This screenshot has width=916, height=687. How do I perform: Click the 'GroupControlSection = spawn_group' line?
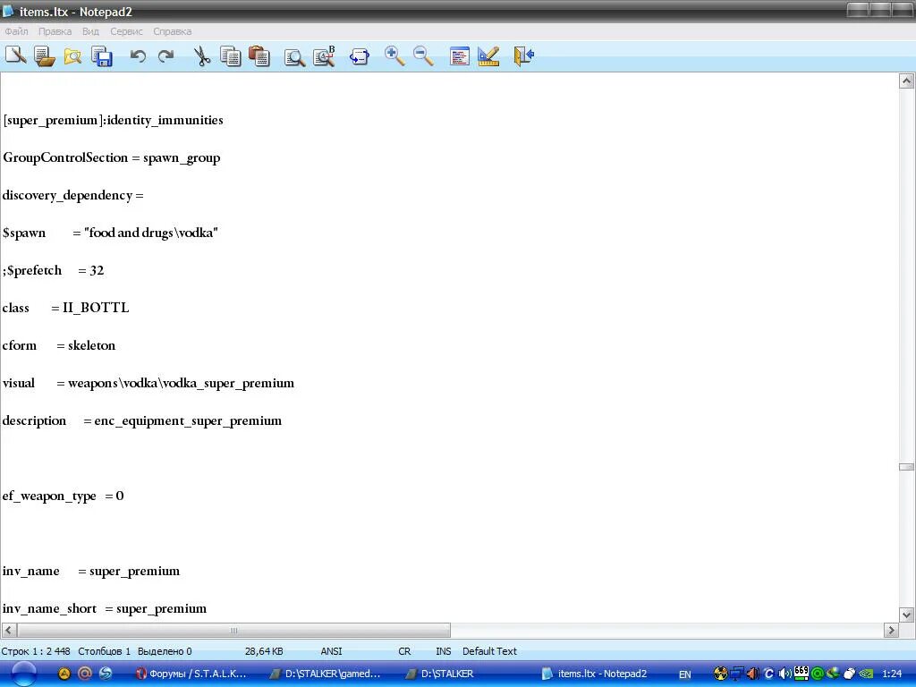click(111, 157)
